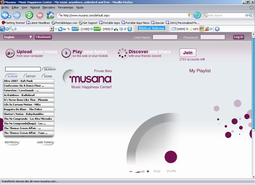Click the Web Search magnifier icon
This screenshot has width=255, height=185.
click(250, 15)
